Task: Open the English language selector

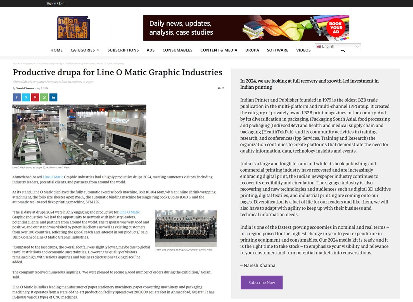Action: click(x=338, y=47)
